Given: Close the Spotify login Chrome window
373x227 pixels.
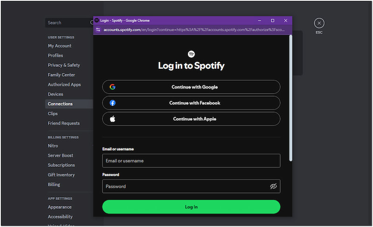Looking at the screenshot, I should point(286,21).
